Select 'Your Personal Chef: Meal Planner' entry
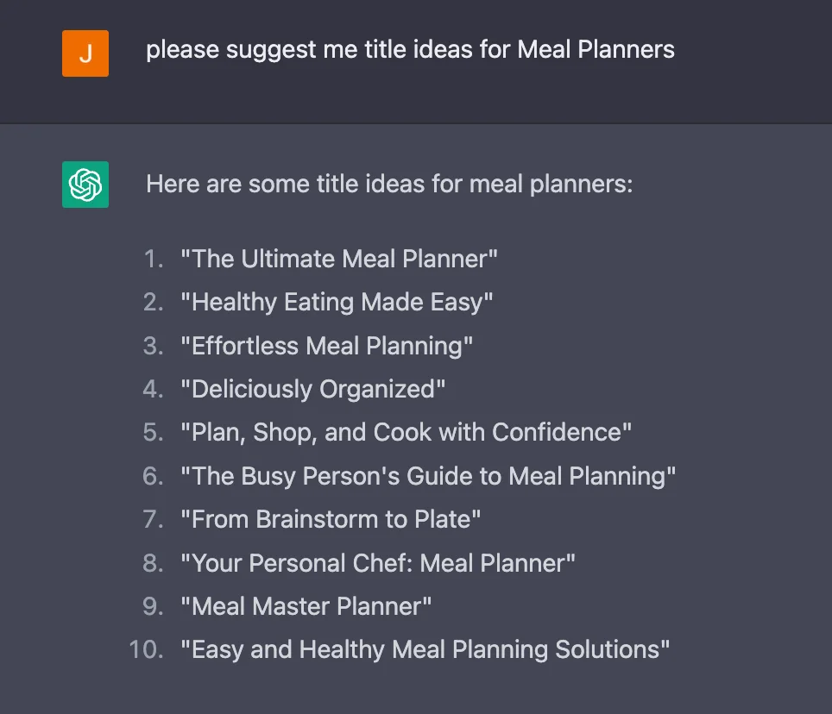Image resolution: width=832 pixels, height=714 pixels. coord(378,563)
